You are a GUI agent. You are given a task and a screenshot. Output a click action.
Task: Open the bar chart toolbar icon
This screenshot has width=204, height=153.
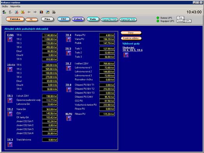coord(41,12)
